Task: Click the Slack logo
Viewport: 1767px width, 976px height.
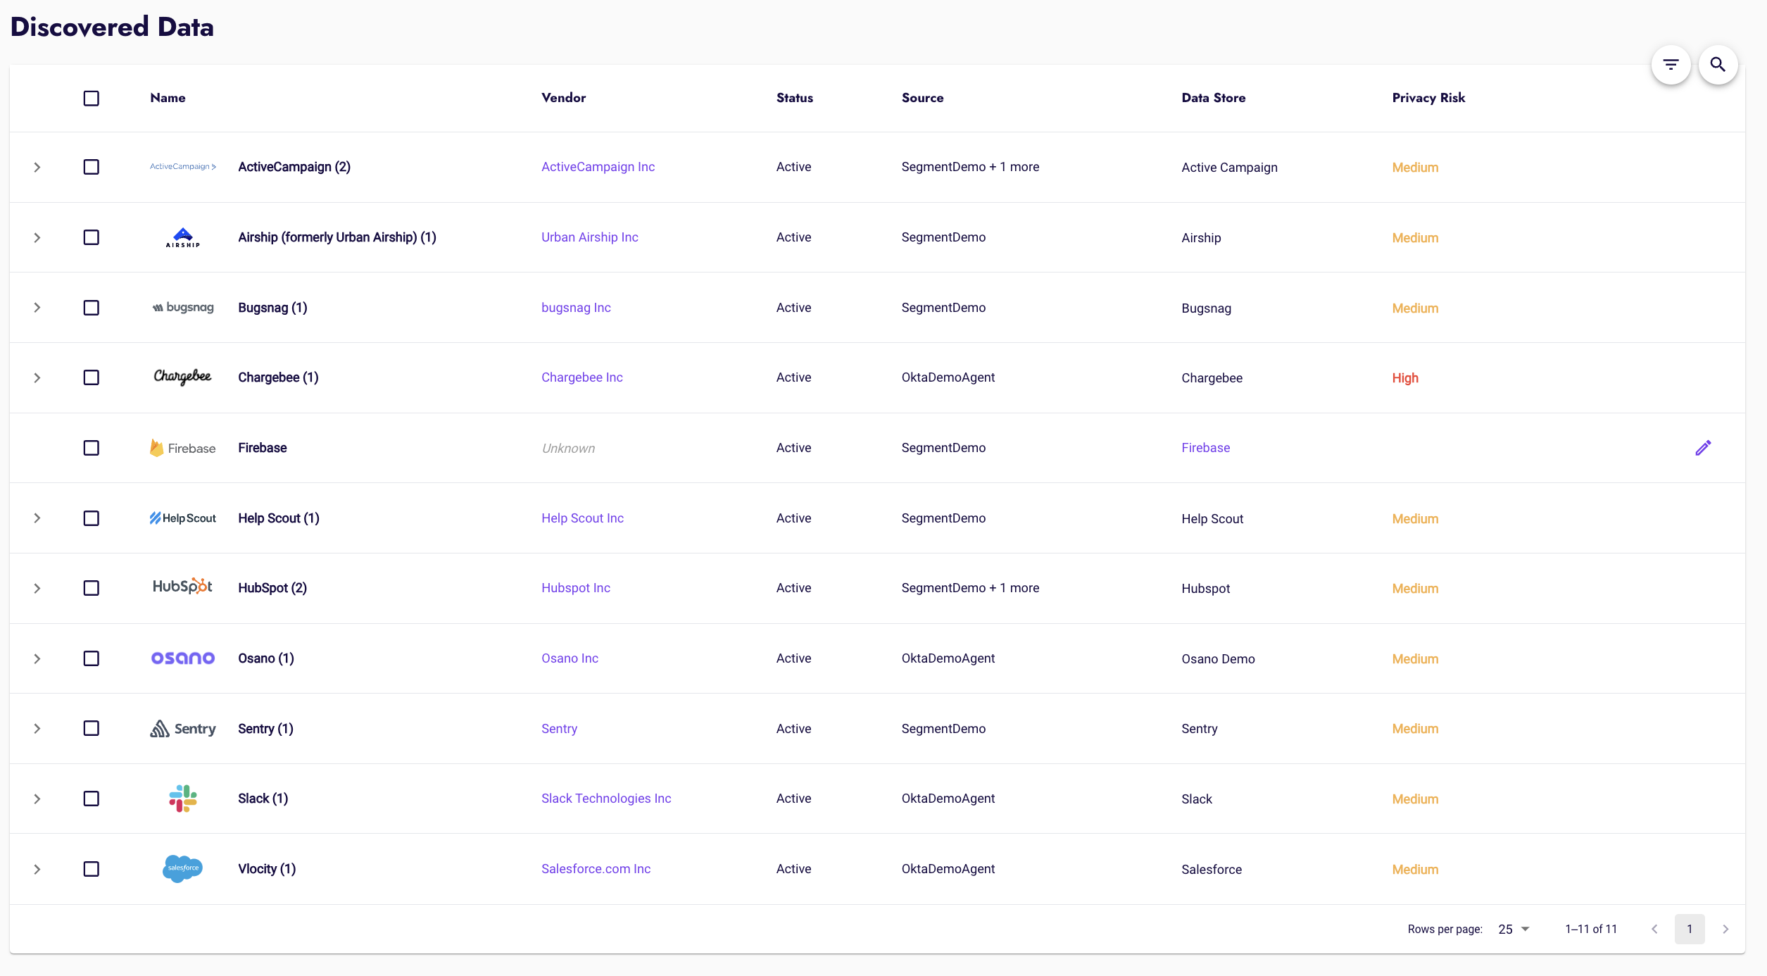Action: [x=183, y=799]
